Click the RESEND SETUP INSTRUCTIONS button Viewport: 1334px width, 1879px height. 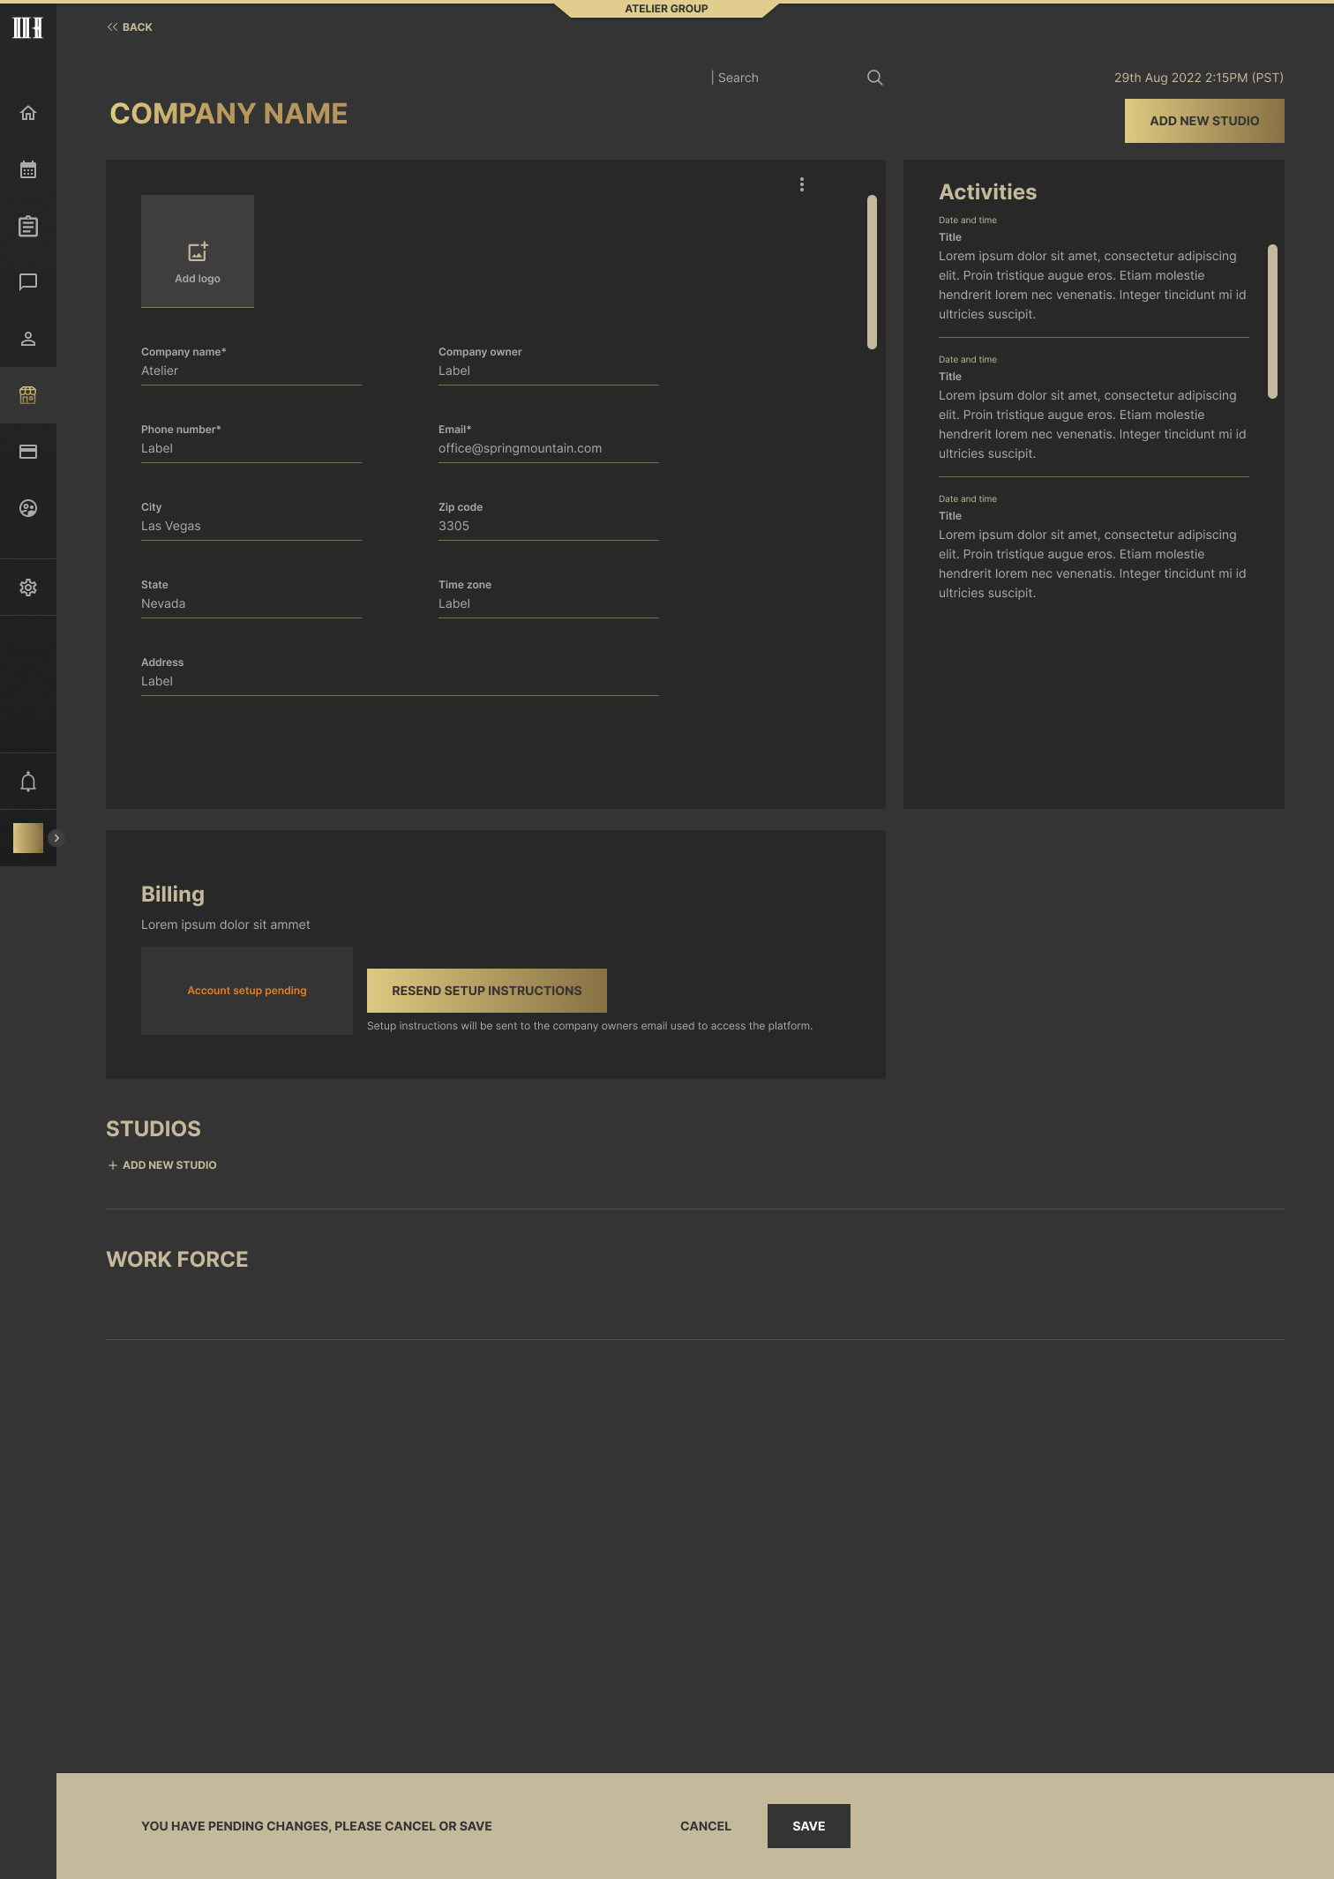click(x=487, y=991)
